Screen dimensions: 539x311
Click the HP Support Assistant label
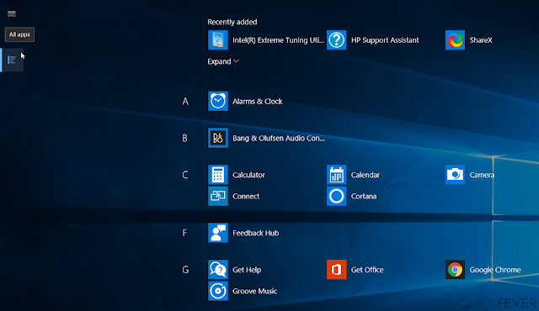[x=385, y=40]
